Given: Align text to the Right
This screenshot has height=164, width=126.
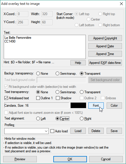Looking at the screenshot, I should pyautogui.click(x=82, y=119).
